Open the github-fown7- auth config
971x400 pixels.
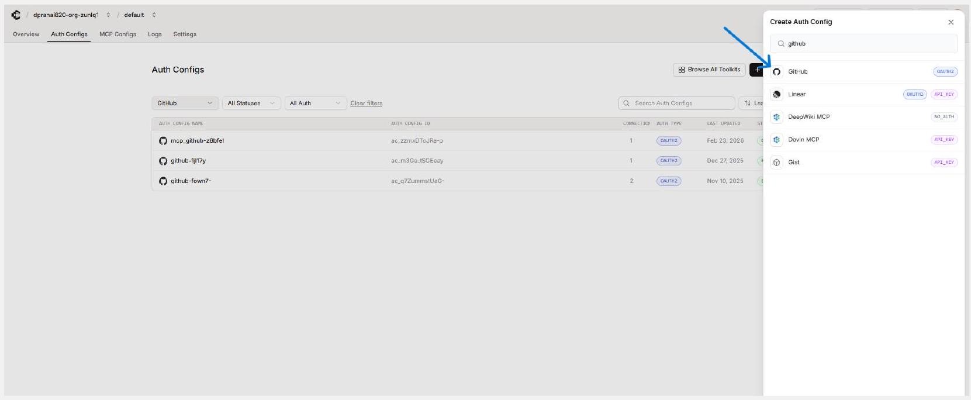pos(191,181)
